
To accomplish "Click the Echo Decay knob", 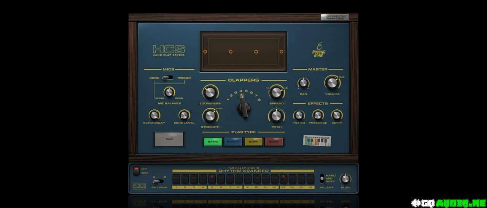I will [154, 115].
